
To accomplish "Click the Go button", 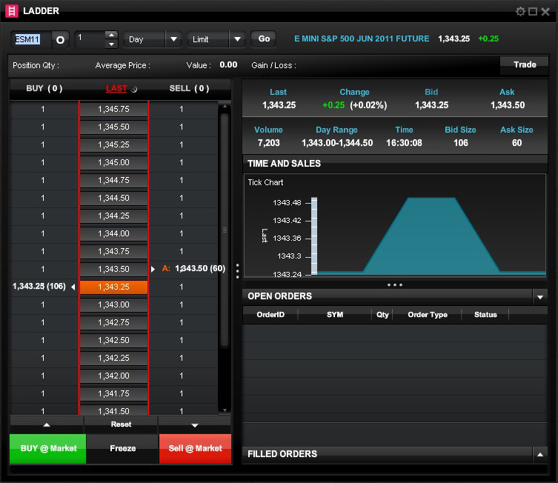I will pos(264,39).
